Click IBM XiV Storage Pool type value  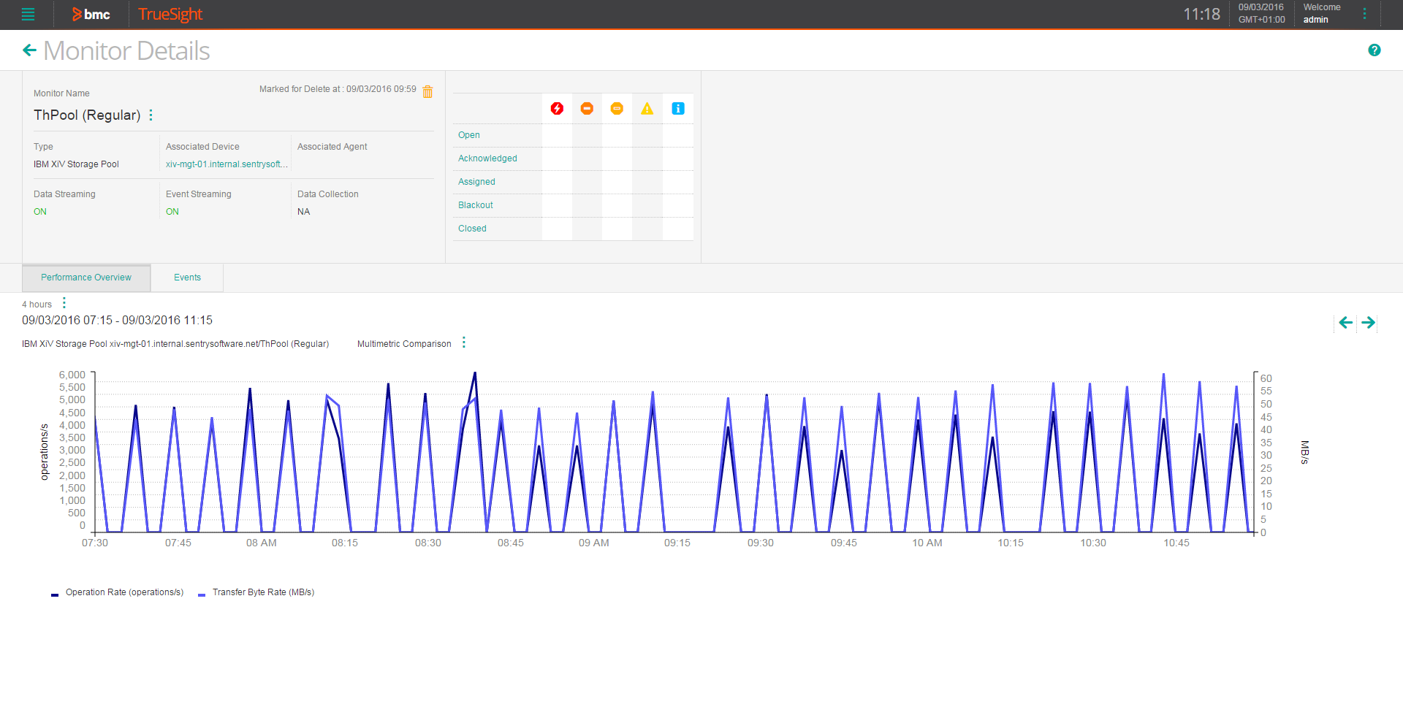(x=76, y=164)
